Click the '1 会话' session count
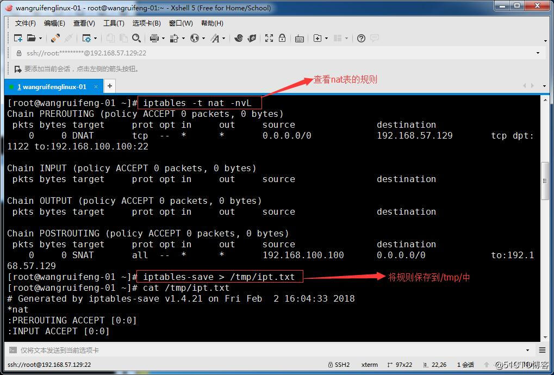This screenshot has height=375, width=554. click(466, 365)
